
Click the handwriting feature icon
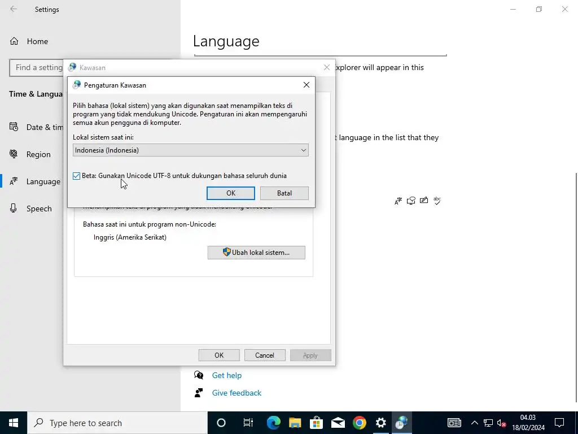coord(424,201)
